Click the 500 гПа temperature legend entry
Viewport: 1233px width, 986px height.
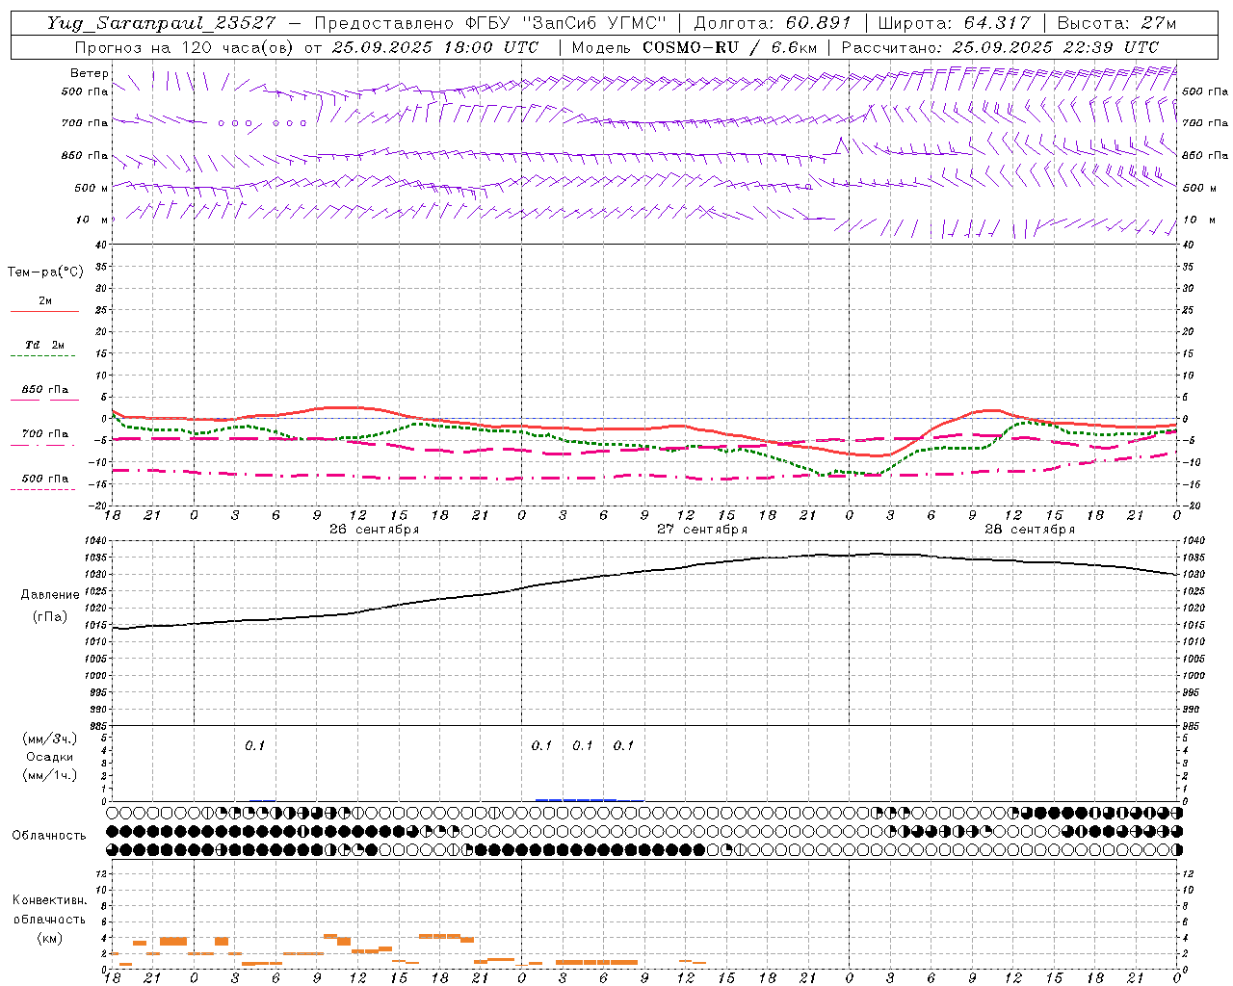click(45, 479)
